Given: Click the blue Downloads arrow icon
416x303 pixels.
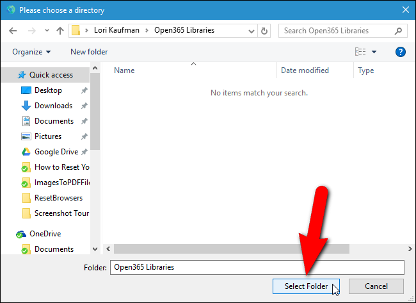Looking at the screenshot, I should click(26, 106).
